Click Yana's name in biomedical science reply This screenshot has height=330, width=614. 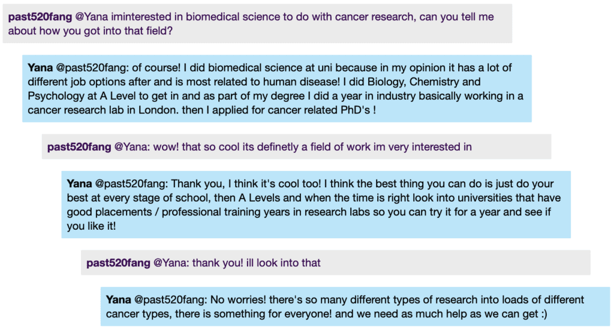40,68
